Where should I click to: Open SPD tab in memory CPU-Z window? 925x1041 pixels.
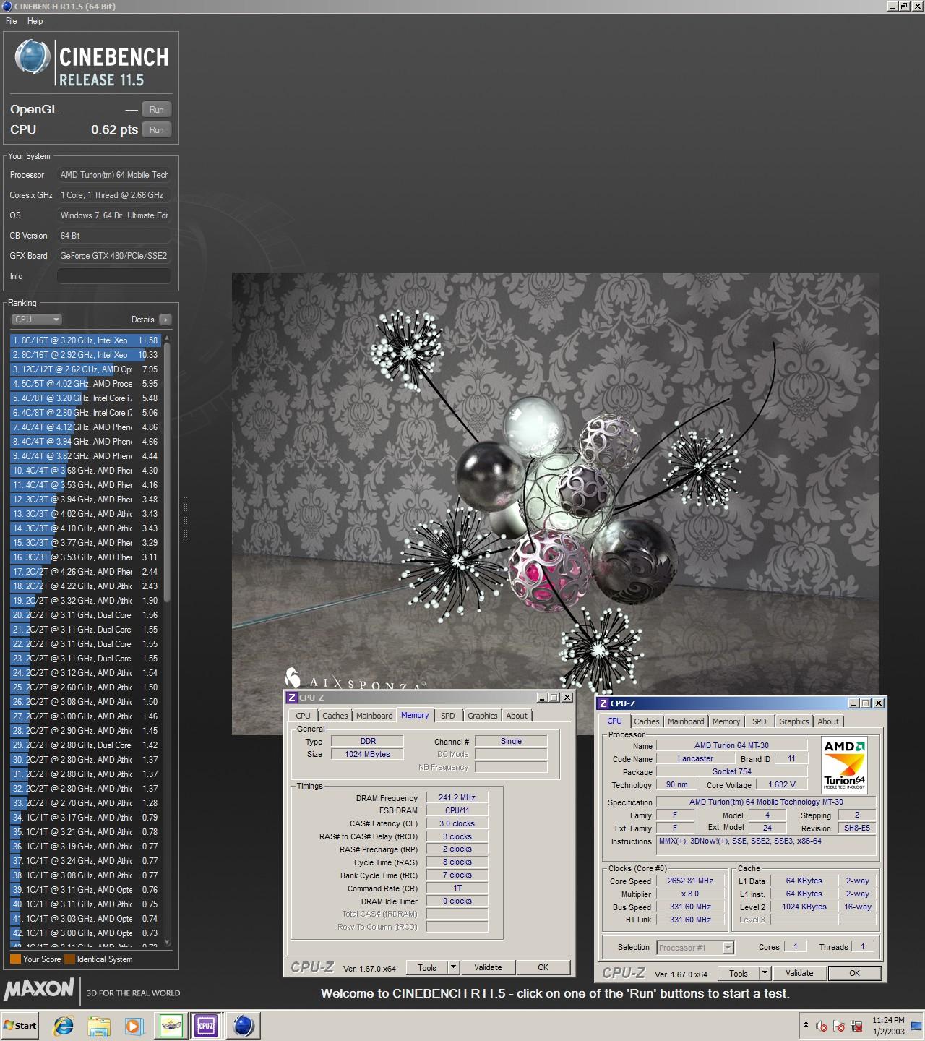(448, 716)
